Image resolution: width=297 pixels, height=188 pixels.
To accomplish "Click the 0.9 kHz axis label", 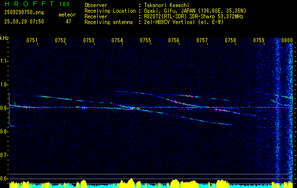I will [4, 108].
